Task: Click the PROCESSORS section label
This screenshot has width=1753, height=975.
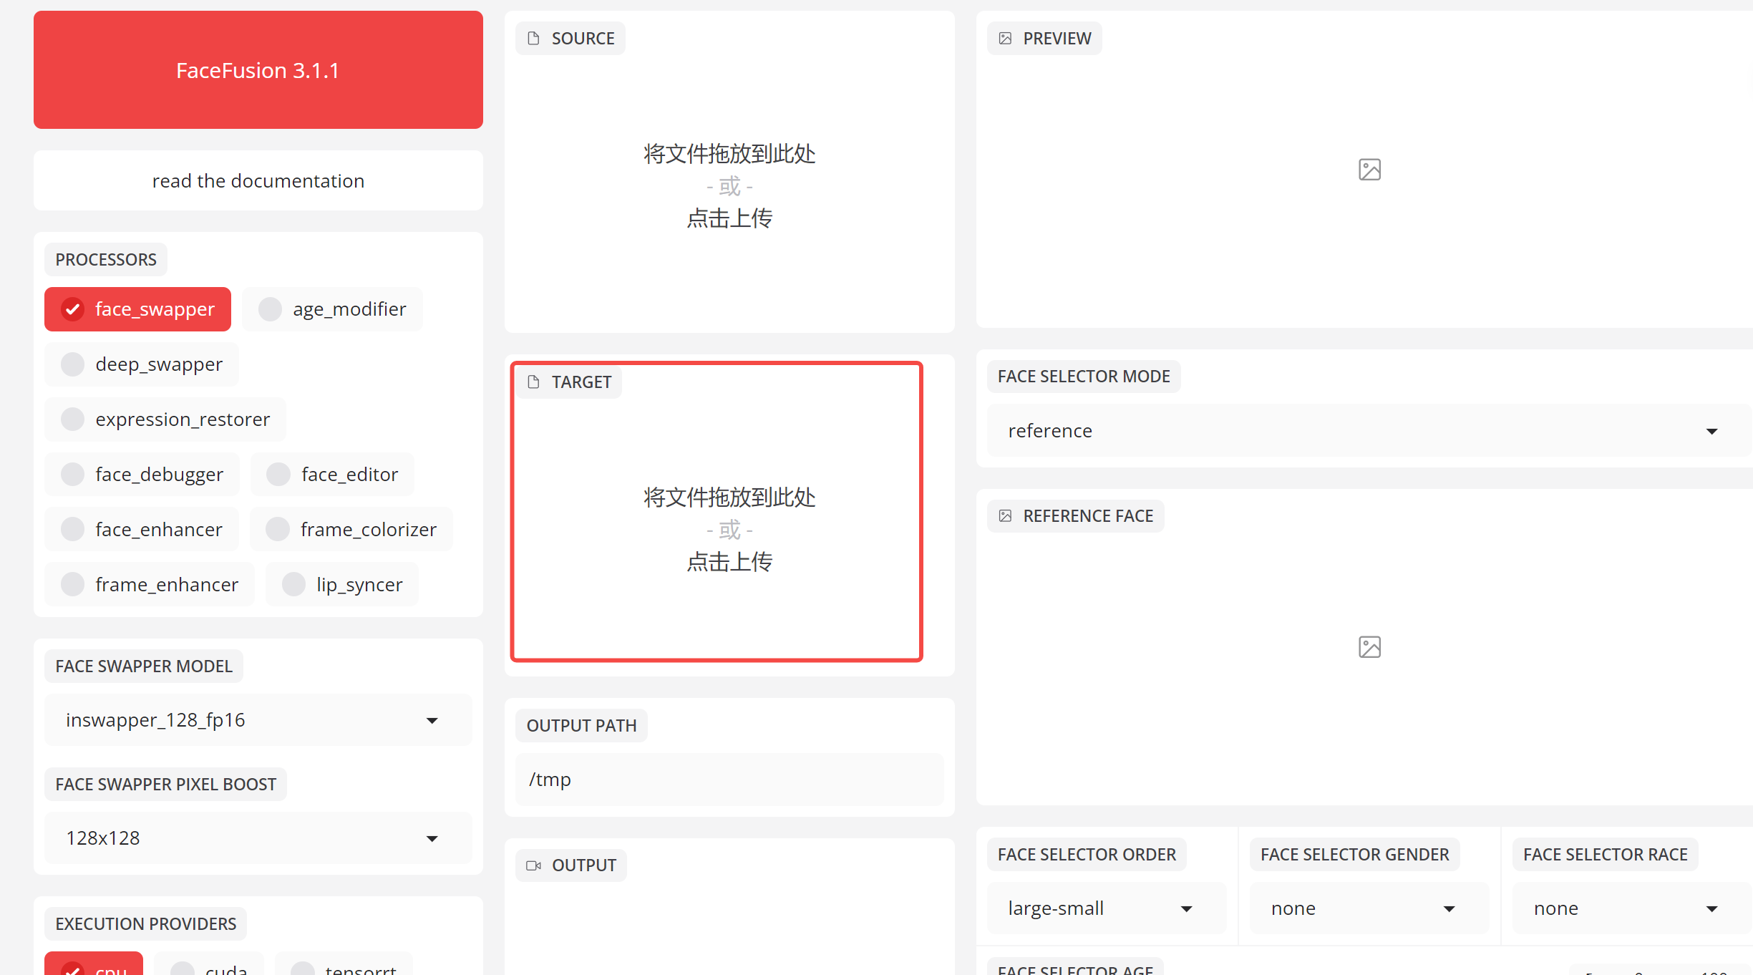Action: pyautogui.click(x=106, y=260)
